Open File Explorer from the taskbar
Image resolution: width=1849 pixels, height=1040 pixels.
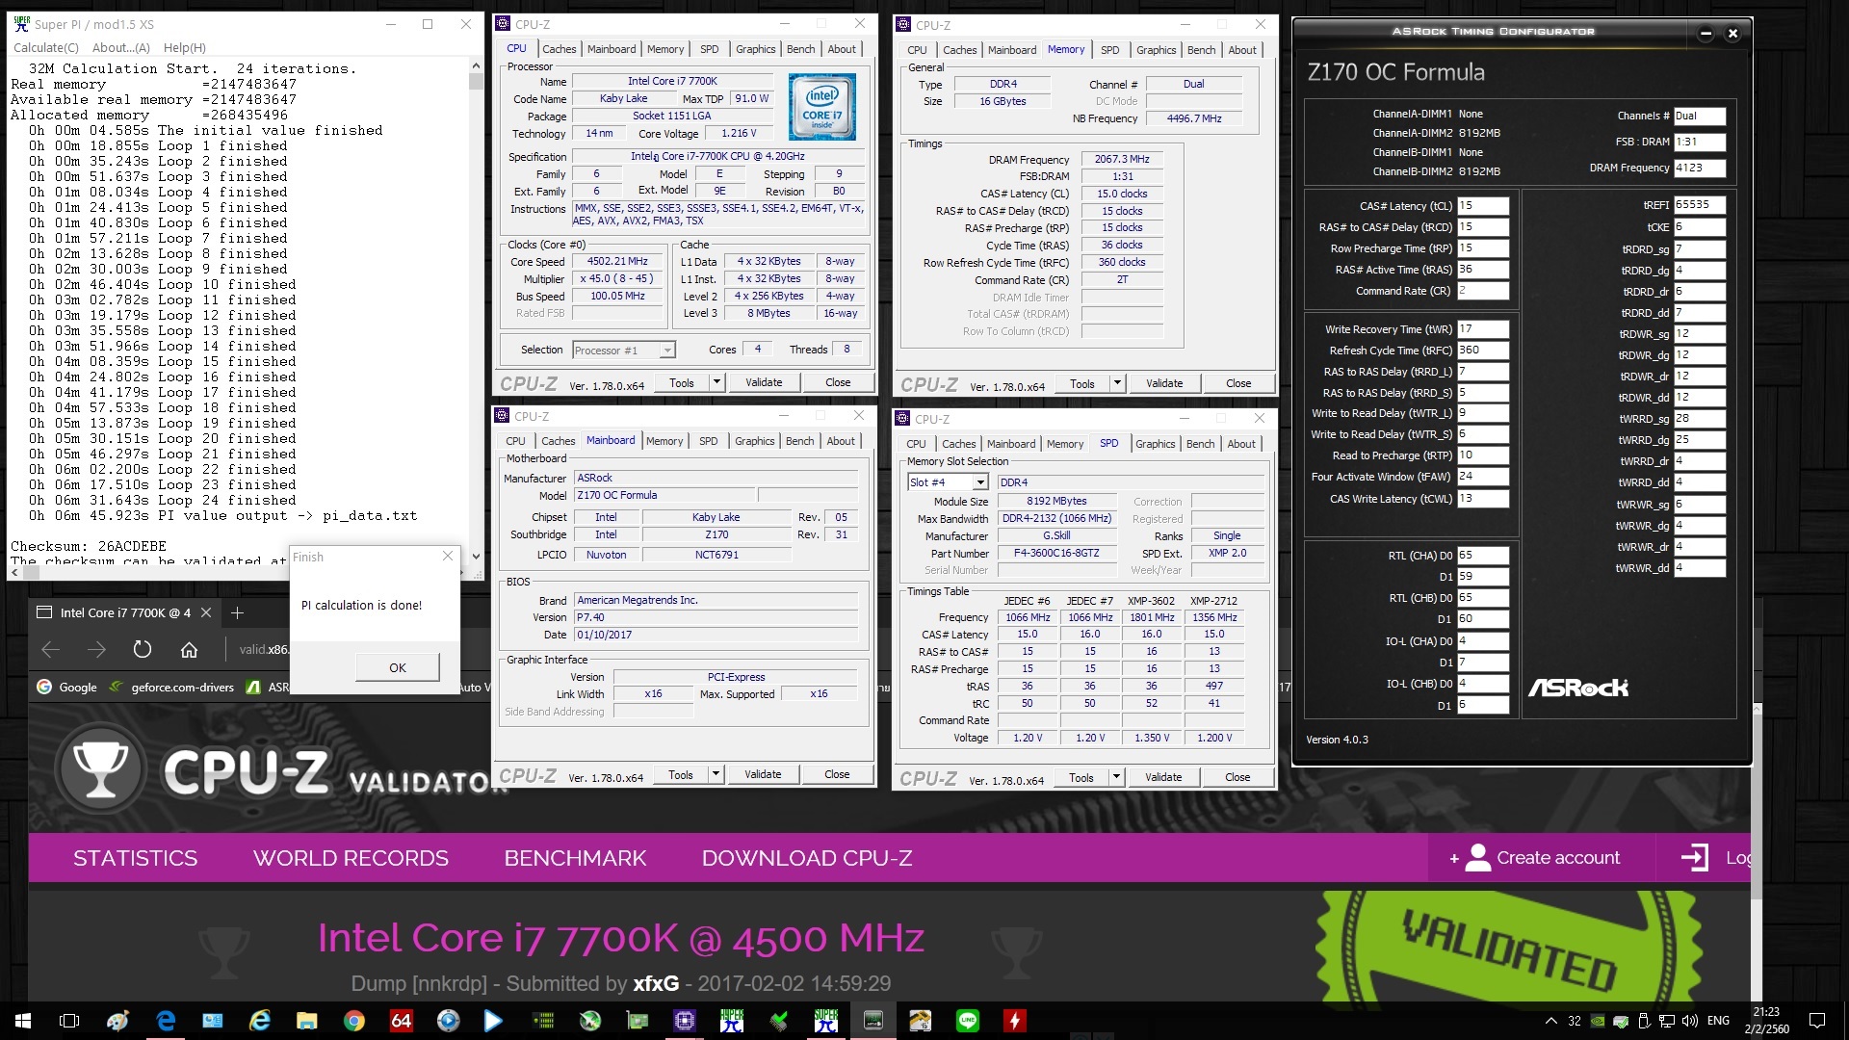click(x=307, y=1021)
